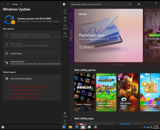Click the Settings search magnifier icon
The height and width of the screenshot is (130, 160).
[x=21, y=4]
